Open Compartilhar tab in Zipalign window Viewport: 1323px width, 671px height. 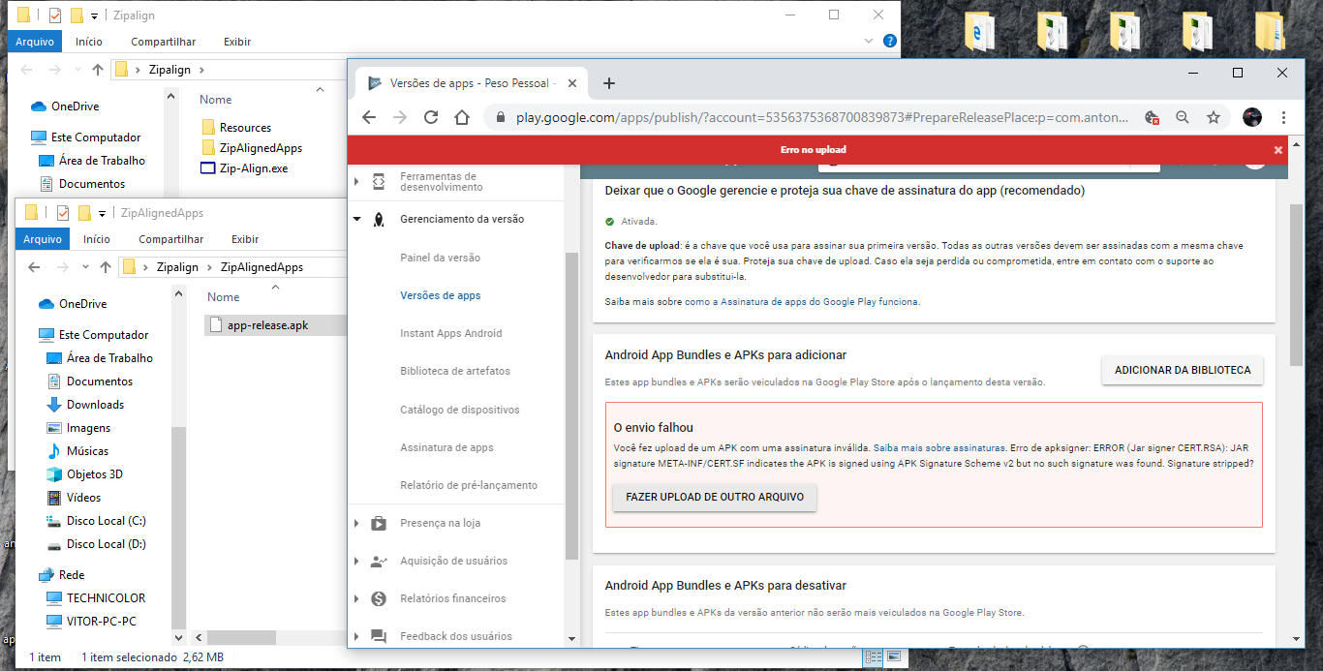click(x=164, y=42)
